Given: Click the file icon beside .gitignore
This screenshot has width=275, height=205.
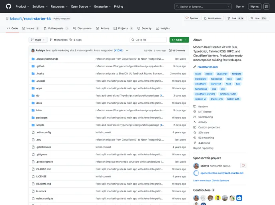Looking at the screenshot, I should [x=33, y=155].
